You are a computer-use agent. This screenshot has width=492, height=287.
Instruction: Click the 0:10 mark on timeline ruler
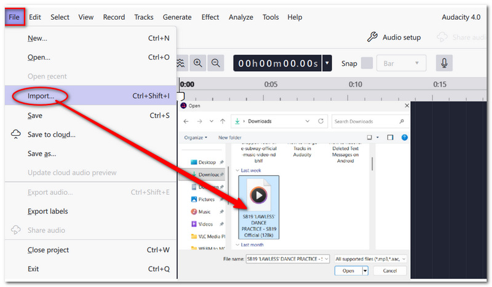pos(355,84)
